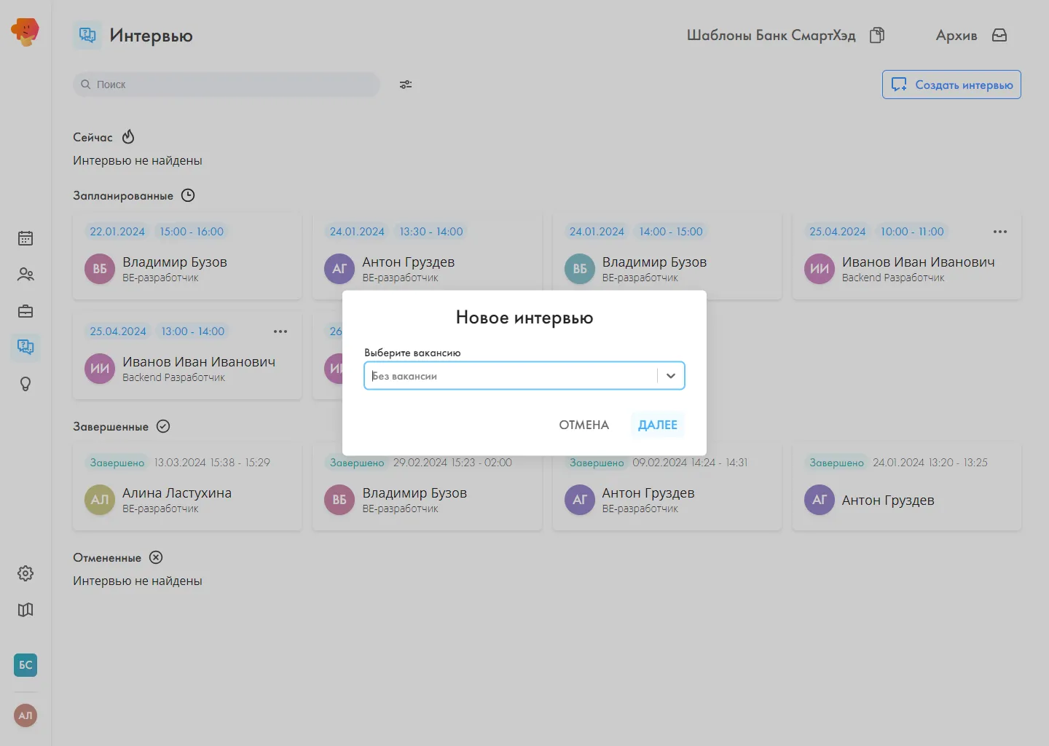Viewport: 1049px width, 746px height.
Task: Open the knowledge base book icon
Action: click(25, 610)
